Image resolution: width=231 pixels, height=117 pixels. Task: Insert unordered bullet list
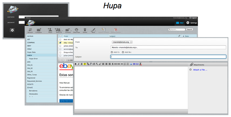128,64
